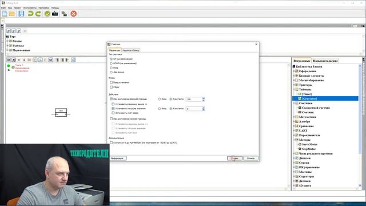Select the StepMotor block
Screen dimensions: 366x206
coord(309,149)
